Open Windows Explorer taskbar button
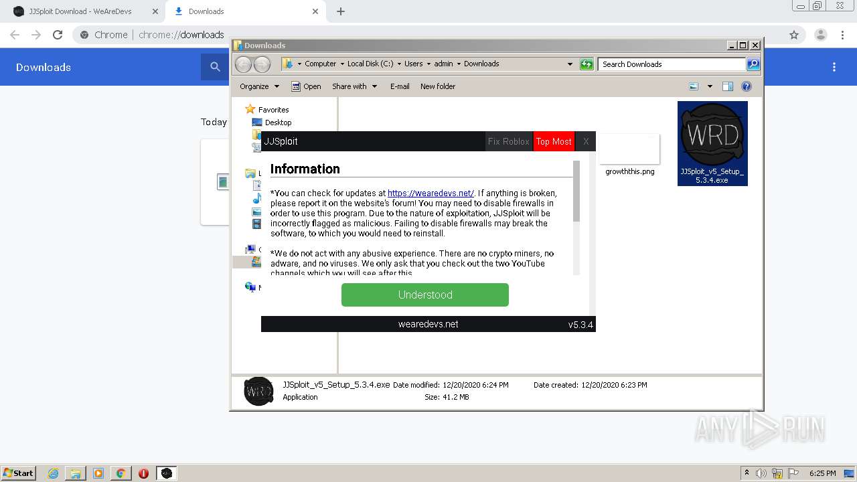The image size is (857, 482). point(76,473)
